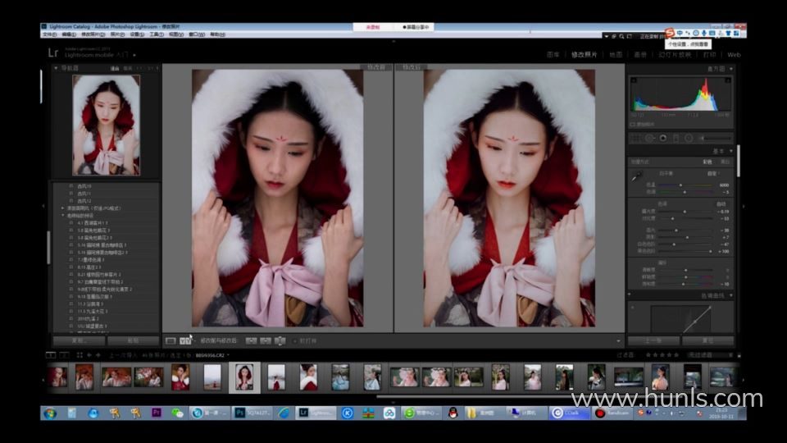Click the Windows Start button

point(50,413)
